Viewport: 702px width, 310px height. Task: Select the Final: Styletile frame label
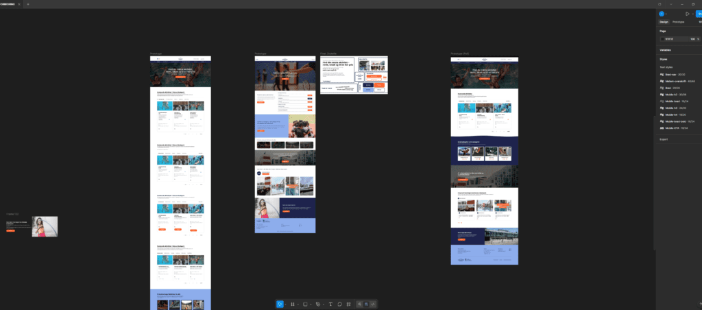[x=328, y=53]
